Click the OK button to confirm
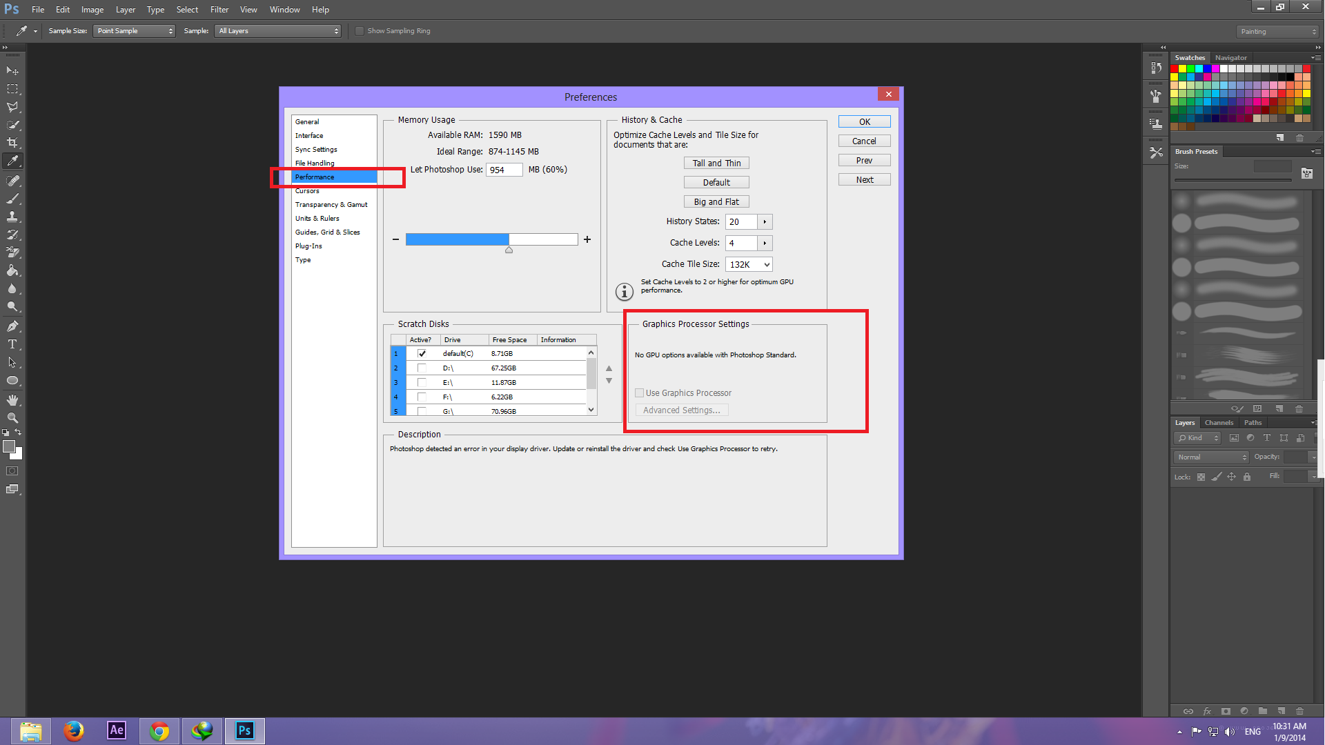 [x=863, y=121]
